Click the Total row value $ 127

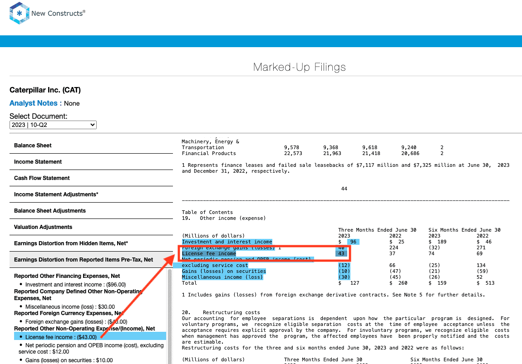(349, 283)
